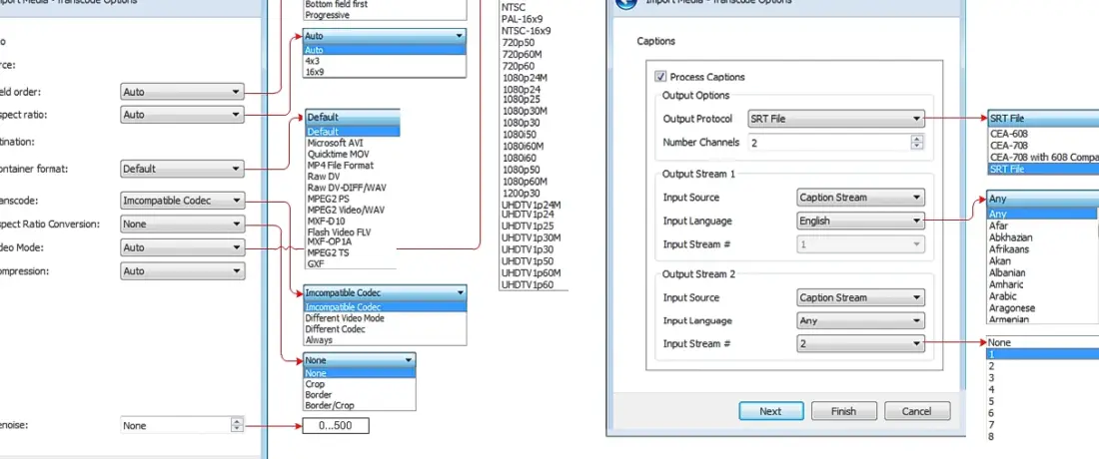Screen dimensions: 1099x459
Task: Choose Border/Crop conversion option
Action: click(329, 405)
